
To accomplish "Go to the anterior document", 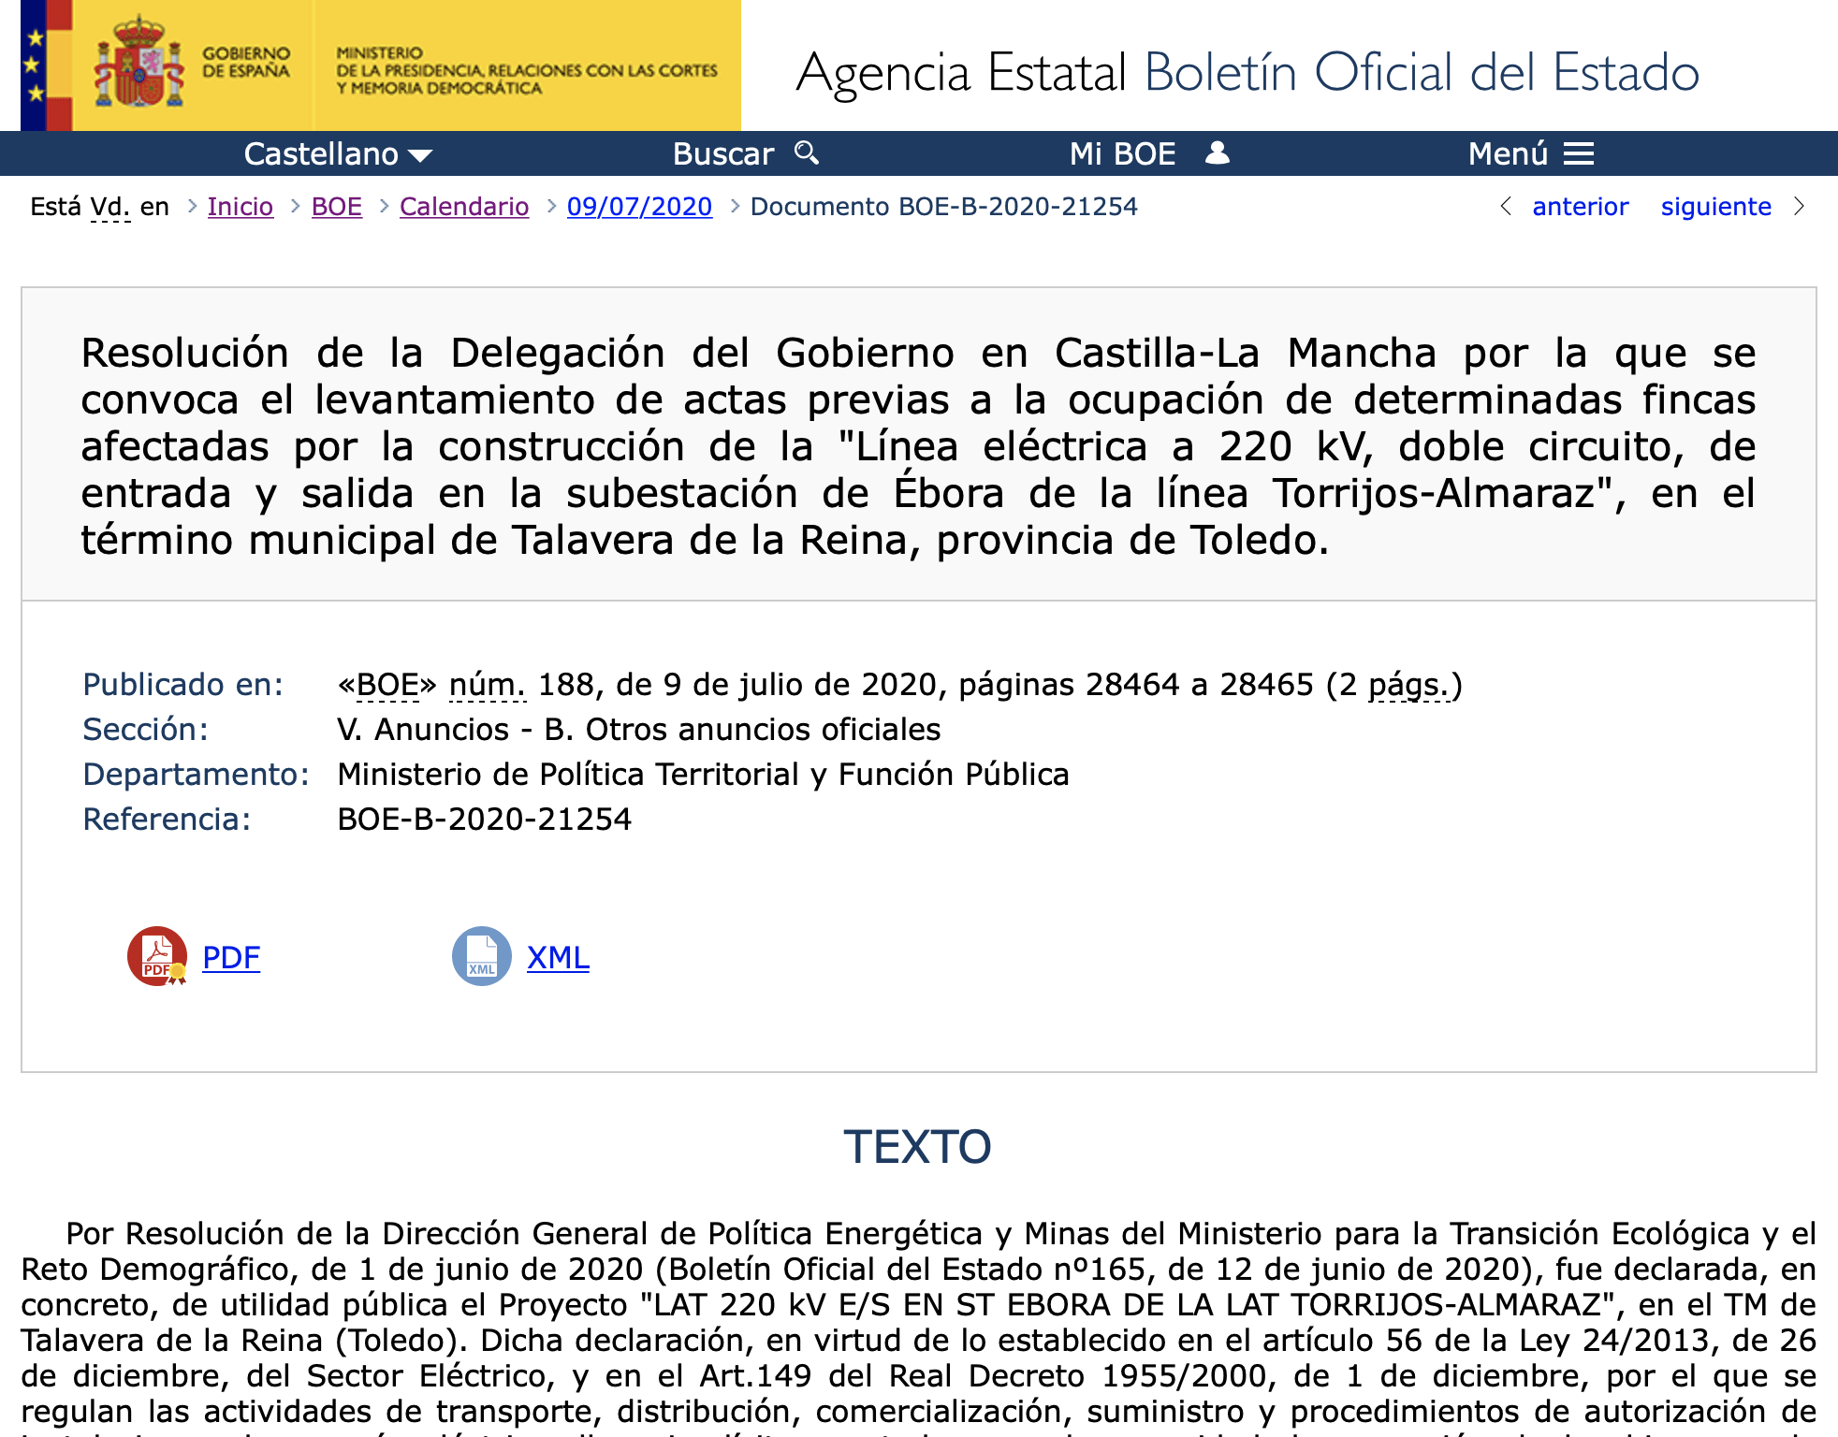I will pos(1581,207).
